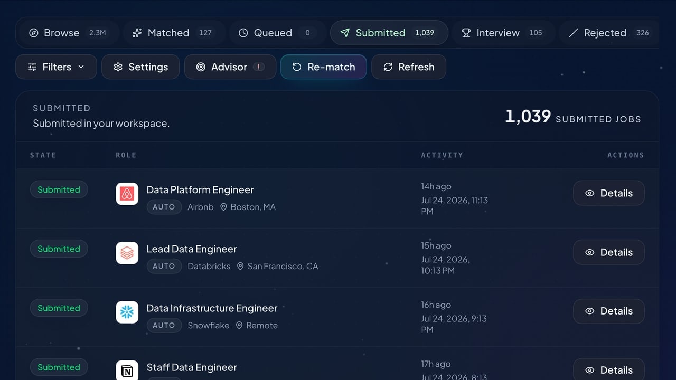Click the ACTIVITY column header

tap(442, 155)
